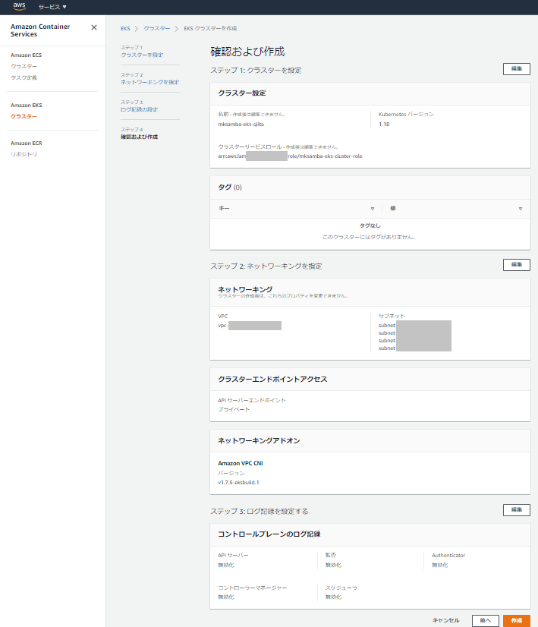Sort tags by キー column arrow
Image resolution: width=538 pixels, height=627 pixels.
coord(372,209)
